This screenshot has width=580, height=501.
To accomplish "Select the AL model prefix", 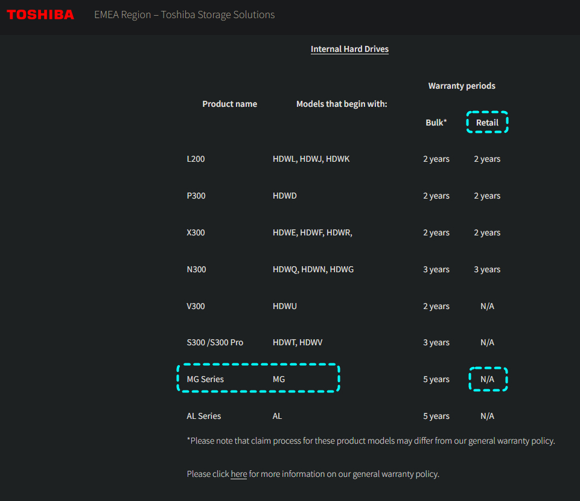I will pyautogui.click(x=277, y=416).
